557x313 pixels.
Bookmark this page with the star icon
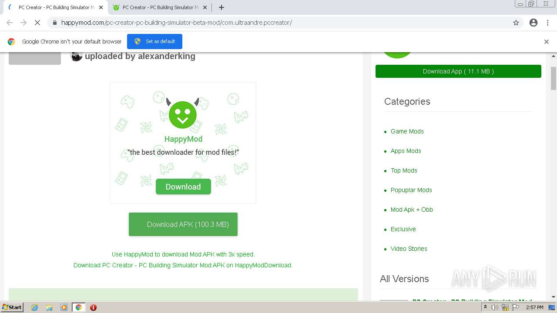(x=516, y=23)
